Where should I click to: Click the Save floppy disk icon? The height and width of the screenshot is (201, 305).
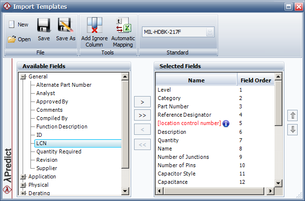[x=44, y=25]
